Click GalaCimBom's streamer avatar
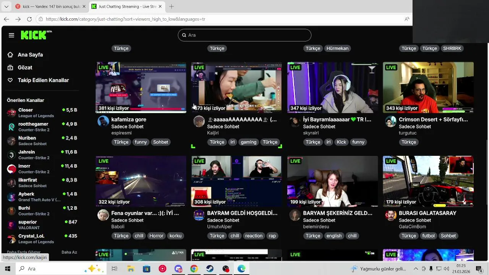Screen dimensions: 489x275 (391, 215)
